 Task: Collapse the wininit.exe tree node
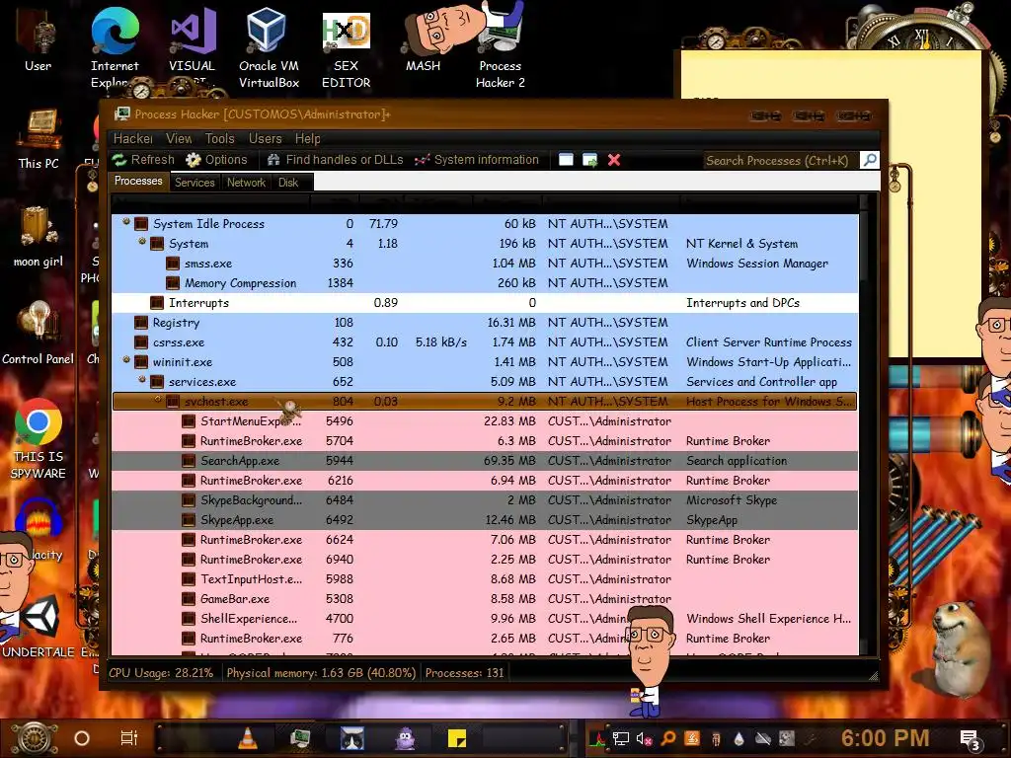click(x=126, y=359)
